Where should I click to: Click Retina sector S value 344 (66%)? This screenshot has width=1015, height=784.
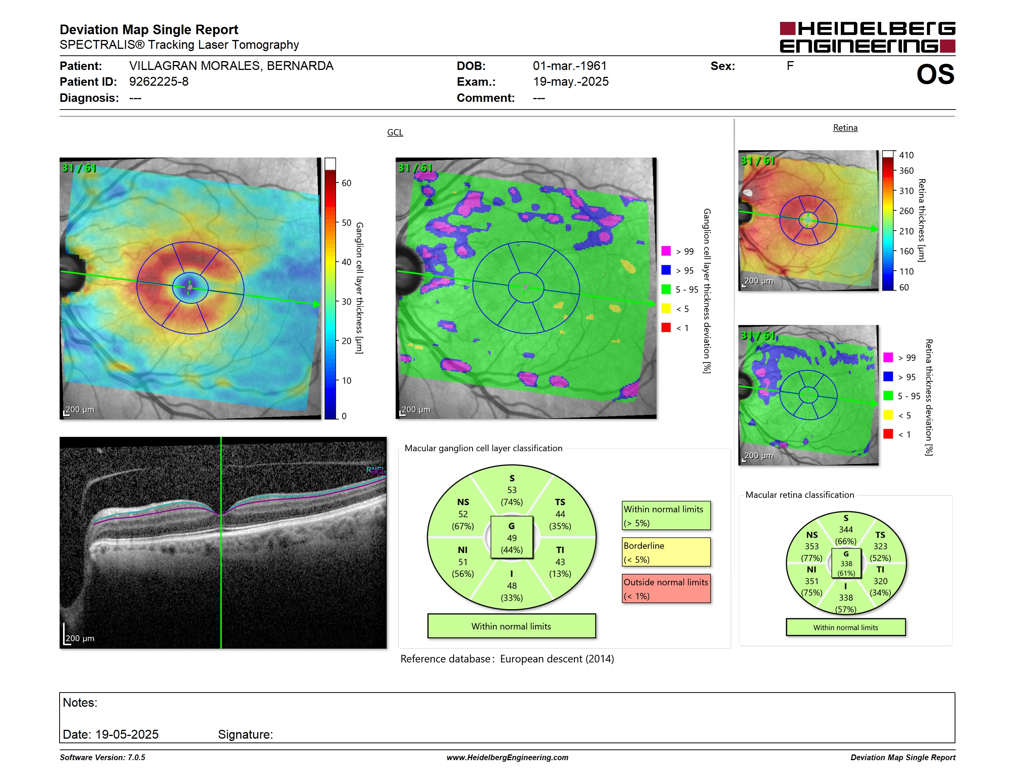click(x=846, y=535)
